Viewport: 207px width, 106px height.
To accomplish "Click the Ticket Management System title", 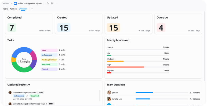I will point(30,3).
